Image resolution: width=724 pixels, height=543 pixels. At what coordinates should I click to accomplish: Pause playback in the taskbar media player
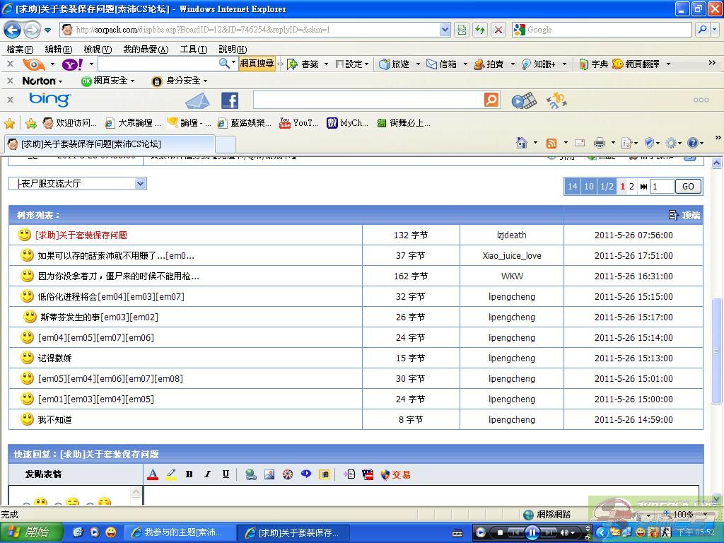(x=532, y=532)
